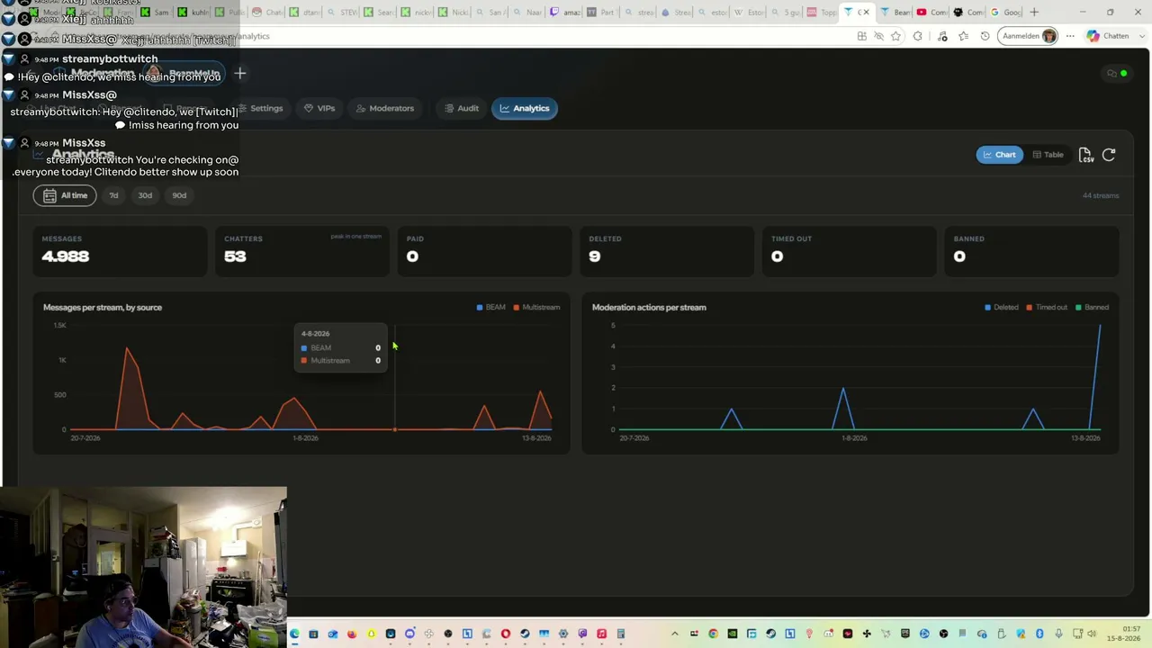Switch to the Estor Wikipedia browser tab
Viewport: 1152px width, 648px height.
(x=747, y=13)
